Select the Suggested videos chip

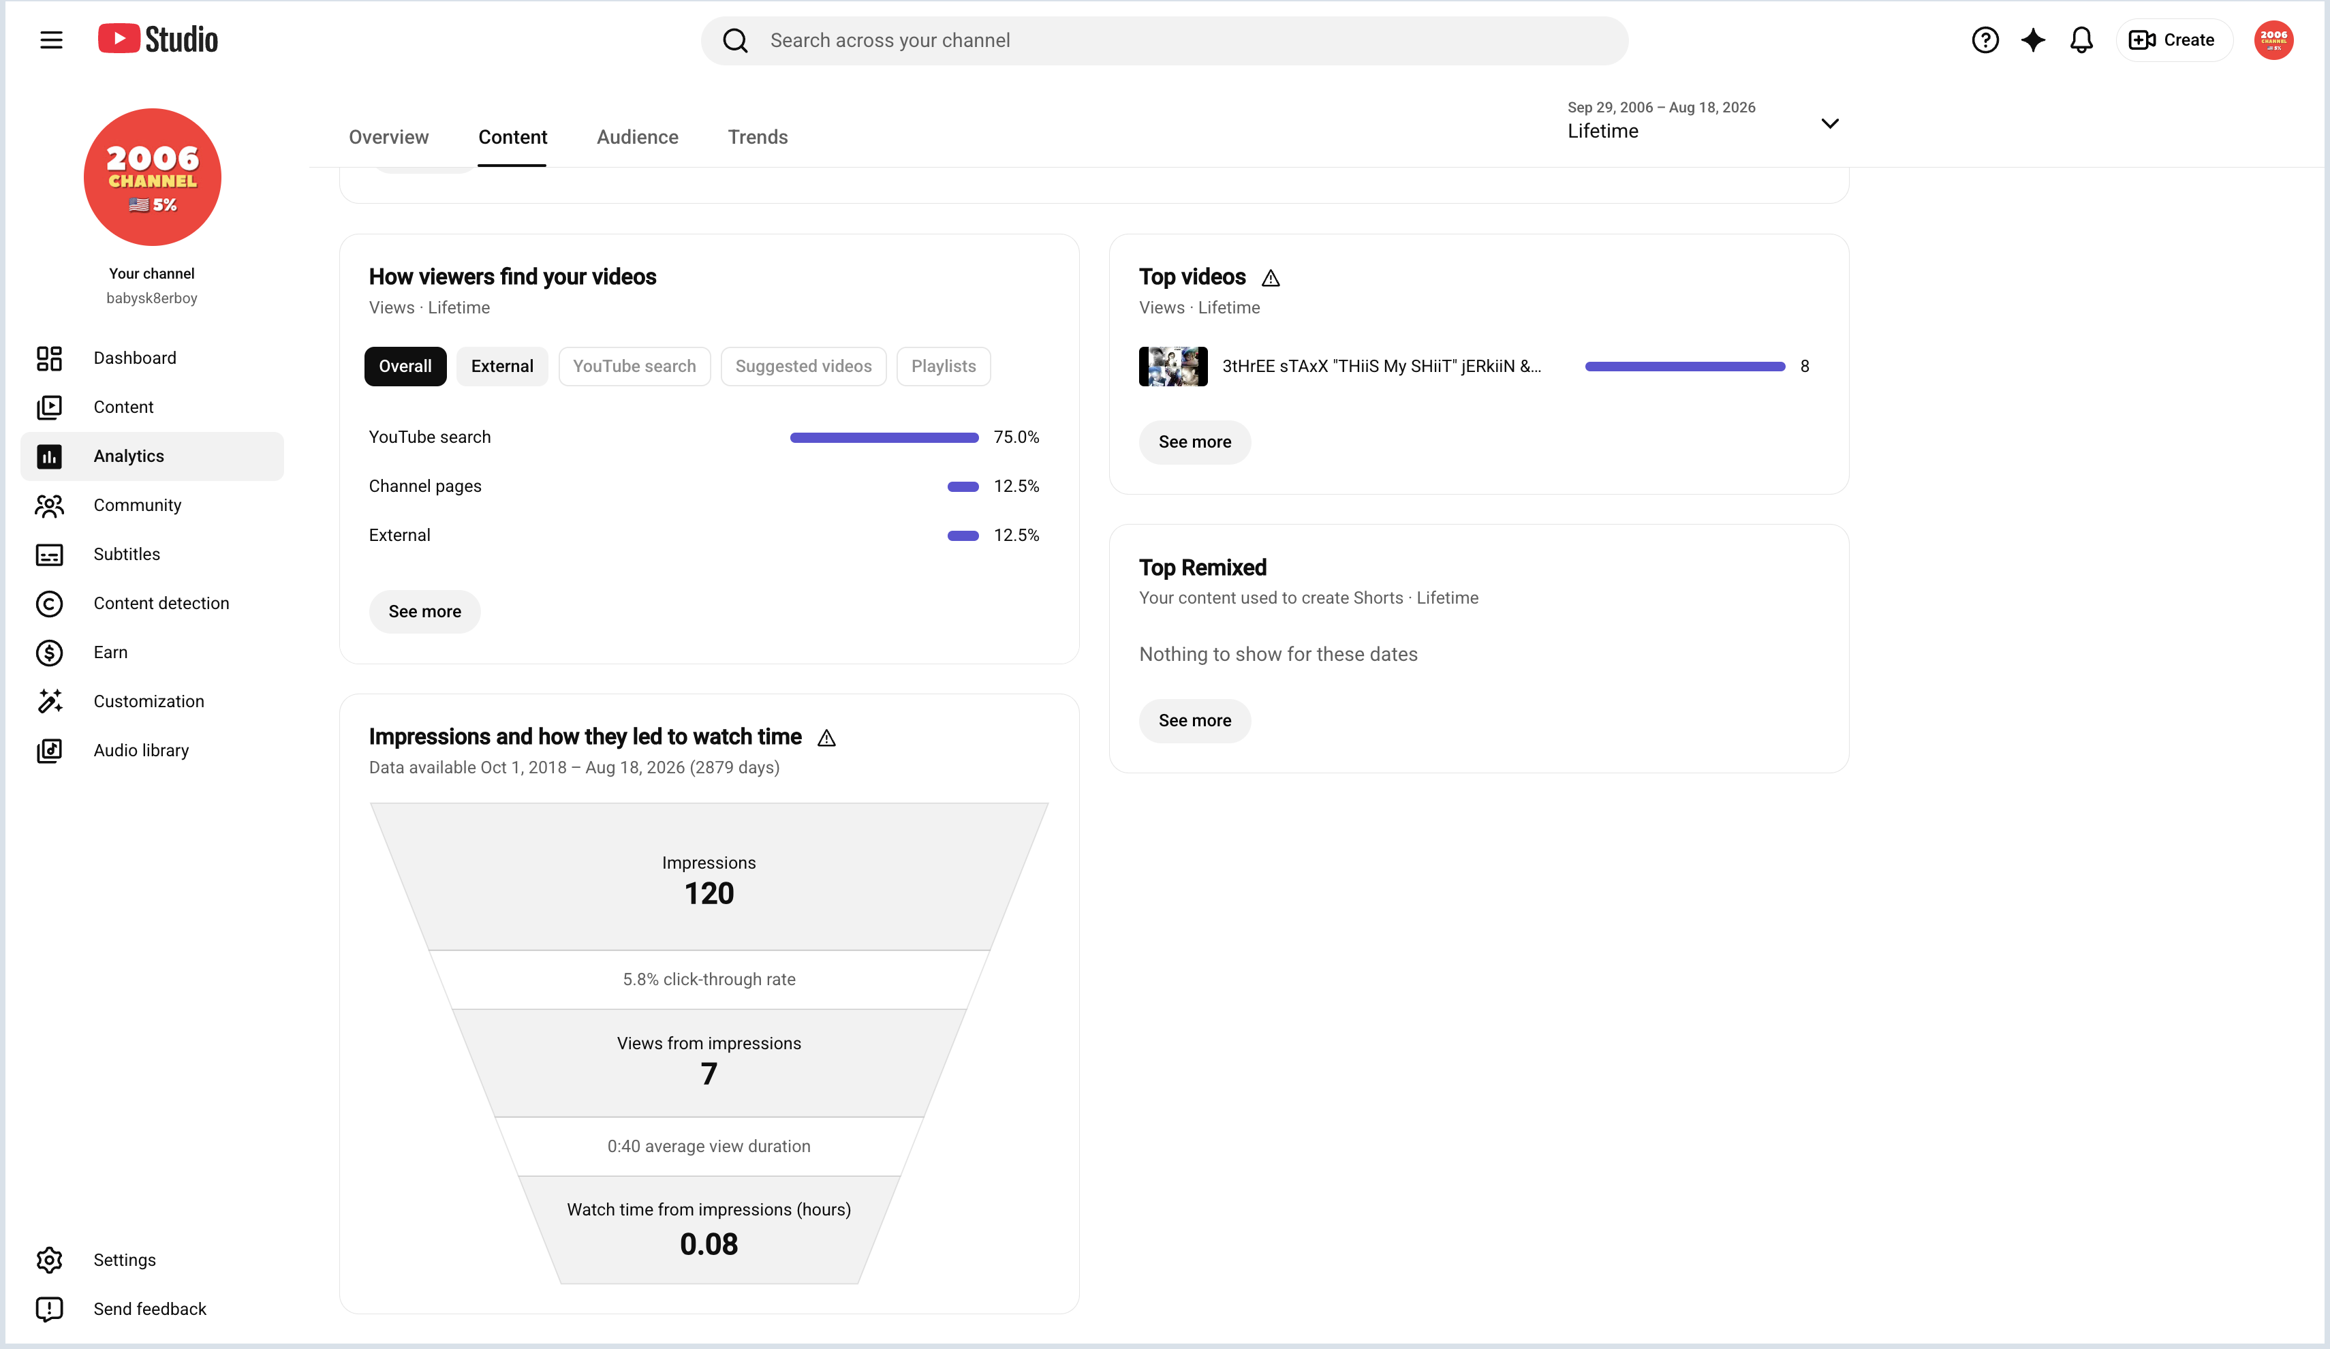tap(803, 366)
